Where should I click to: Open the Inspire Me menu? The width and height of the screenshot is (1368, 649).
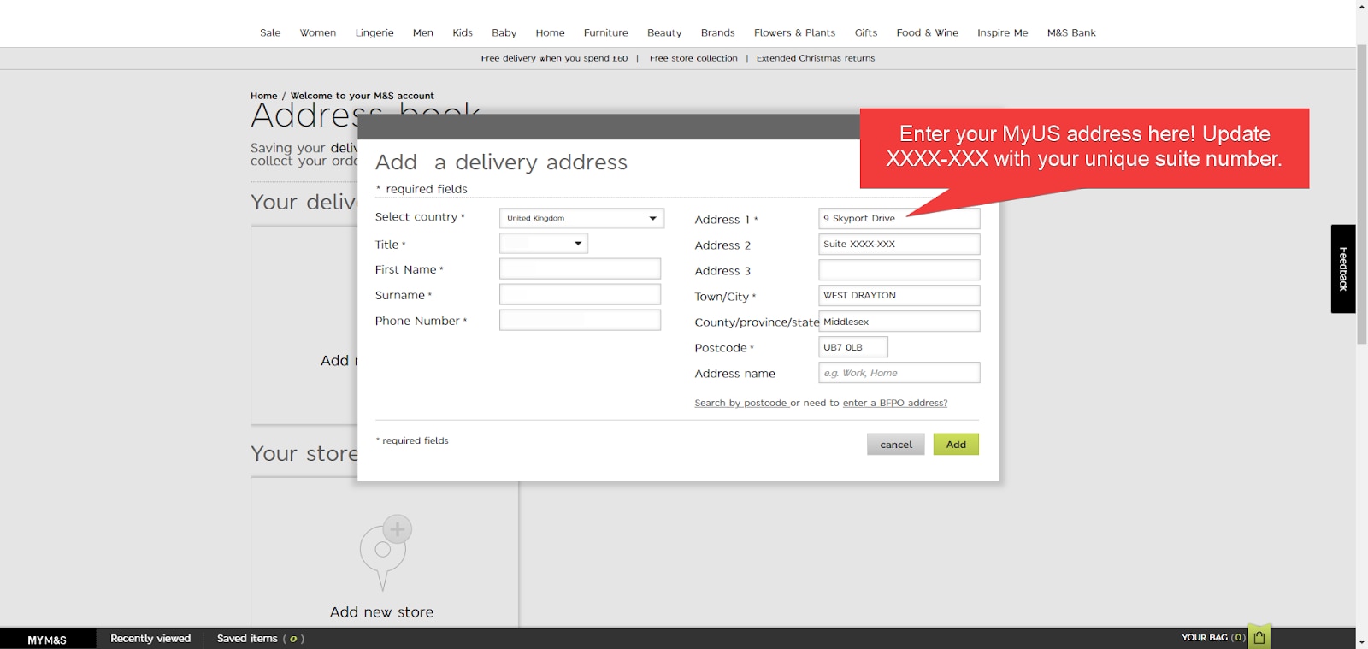(x=1003, y=32)
